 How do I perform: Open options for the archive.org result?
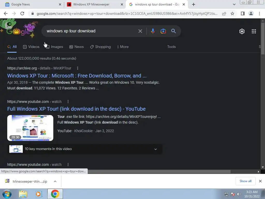click(78, 68)
